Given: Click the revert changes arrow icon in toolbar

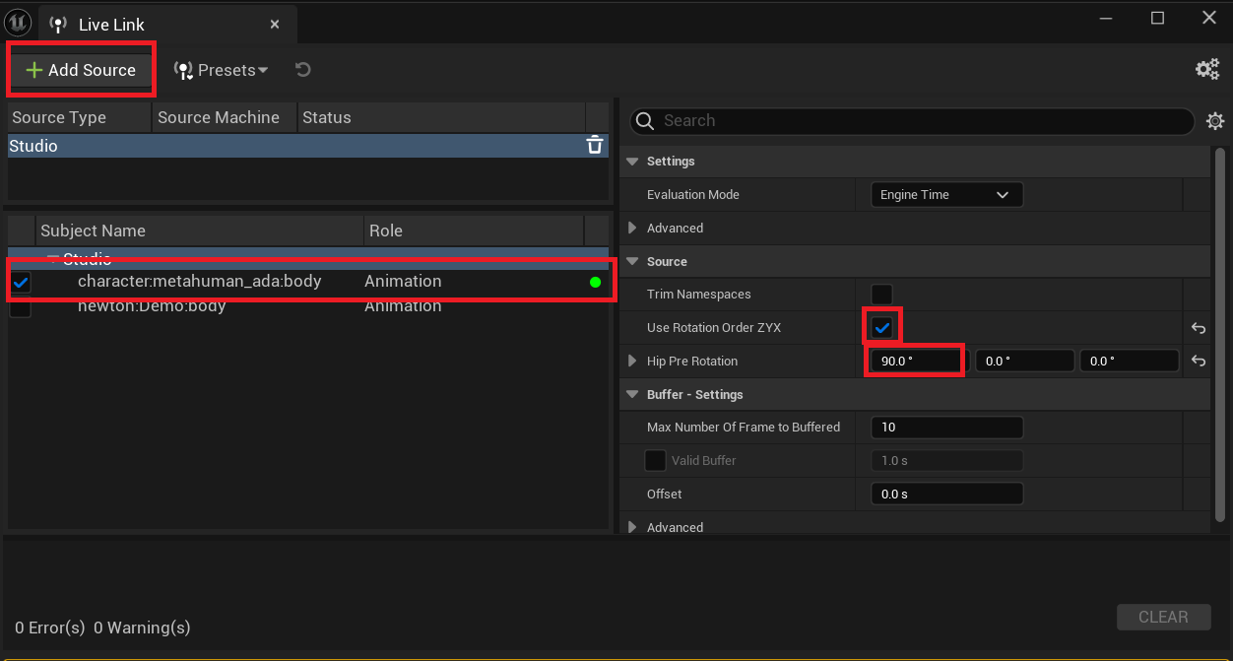Looking at the screenshot, I should (303, 70).
